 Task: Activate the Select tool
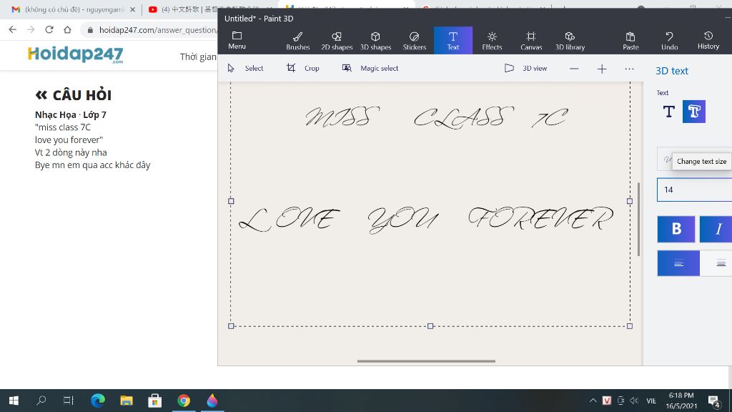point(246,68)
